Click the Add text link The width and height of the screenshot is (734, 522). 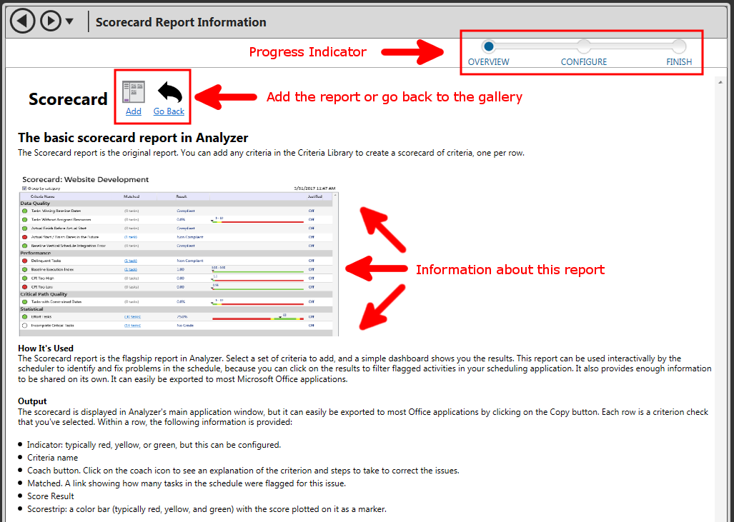click(x=134, y=111)
